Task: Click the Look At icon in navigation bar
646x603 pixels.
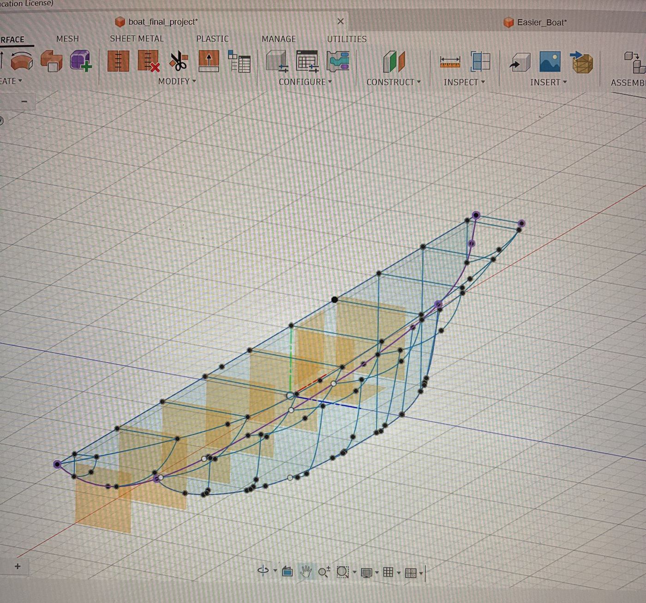Action: click(287, 572)
